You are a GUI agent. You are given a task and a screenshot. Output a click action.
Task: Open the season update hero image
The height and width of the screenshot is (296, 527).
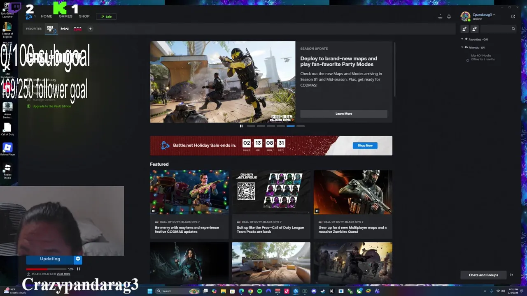pos(222,82)
